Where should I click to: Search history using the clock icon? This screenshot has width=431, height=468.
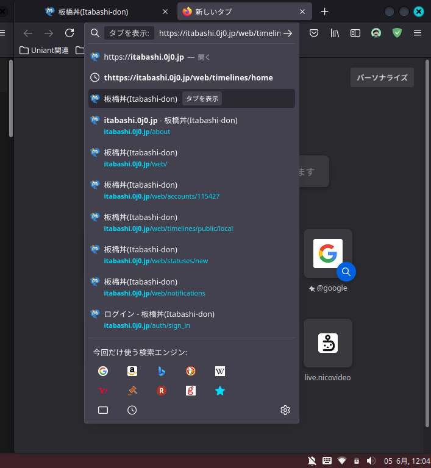coord(132,410)
